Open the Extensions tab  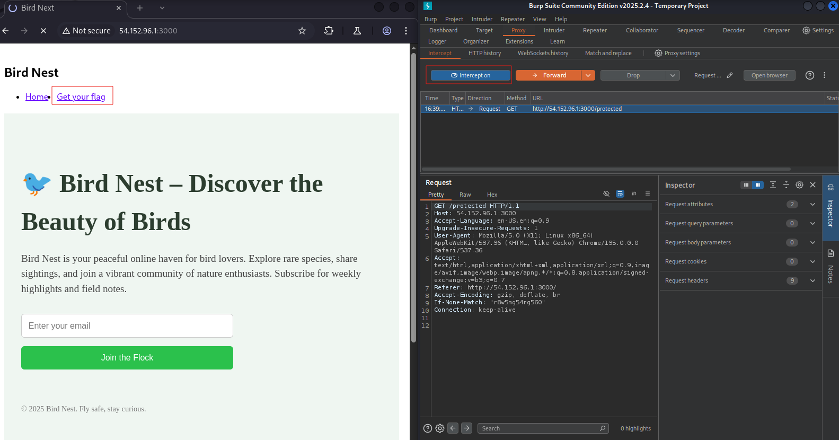(519, 41)
